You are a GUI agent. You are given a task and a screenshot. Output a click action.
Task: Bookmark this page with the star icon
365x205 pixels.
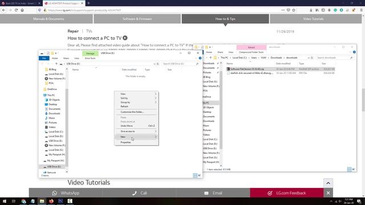click(294, 10)
